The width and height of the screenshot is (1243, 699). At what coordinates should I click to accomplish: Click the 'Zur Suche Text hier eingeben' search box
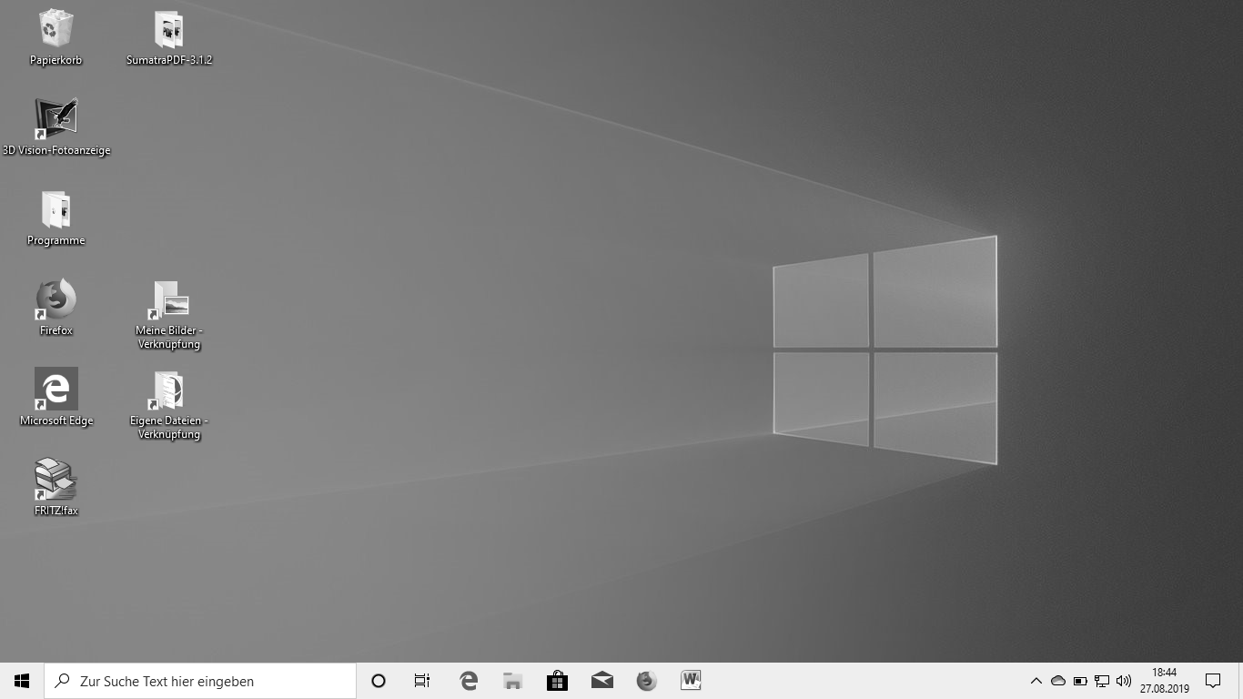coord(200,681)
